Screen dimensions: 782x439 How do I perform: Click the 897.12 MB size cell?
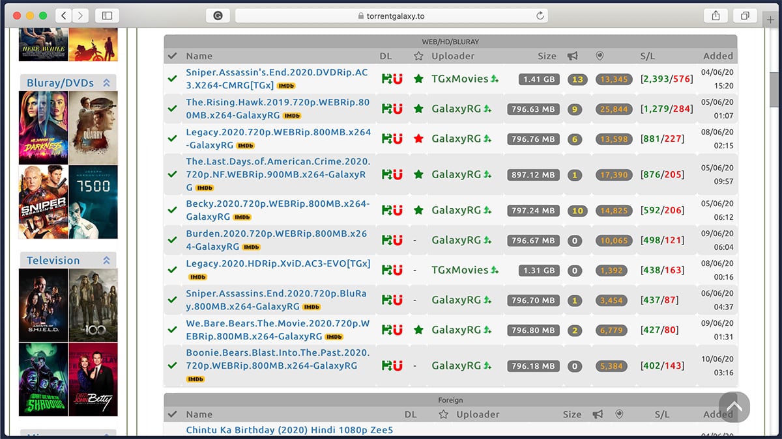(x=533, y=175)
